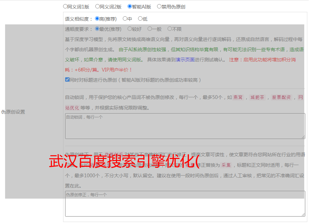
Task: Click the 伪原创设置 label
Action: pos(13,112)
